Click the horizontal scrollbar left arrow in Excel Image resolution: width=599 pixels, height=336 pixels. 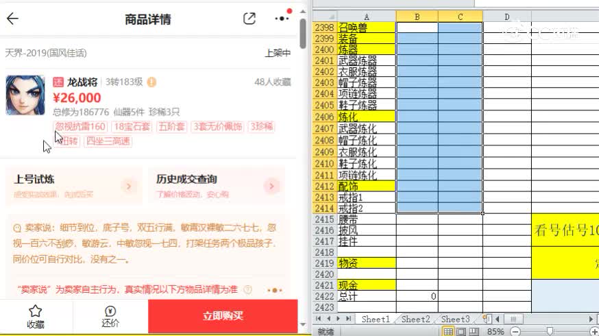click(497, 319)
